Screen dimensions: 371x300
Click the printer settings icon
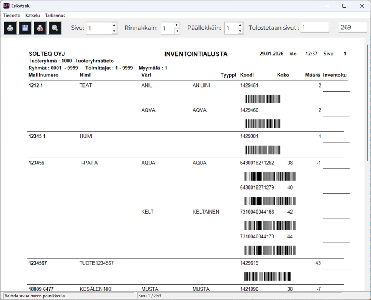[x=40, y=28]
